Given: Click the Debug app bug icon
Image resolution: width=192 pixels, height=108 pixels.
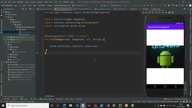Looking at the screenshot, I should click(134, 5).
